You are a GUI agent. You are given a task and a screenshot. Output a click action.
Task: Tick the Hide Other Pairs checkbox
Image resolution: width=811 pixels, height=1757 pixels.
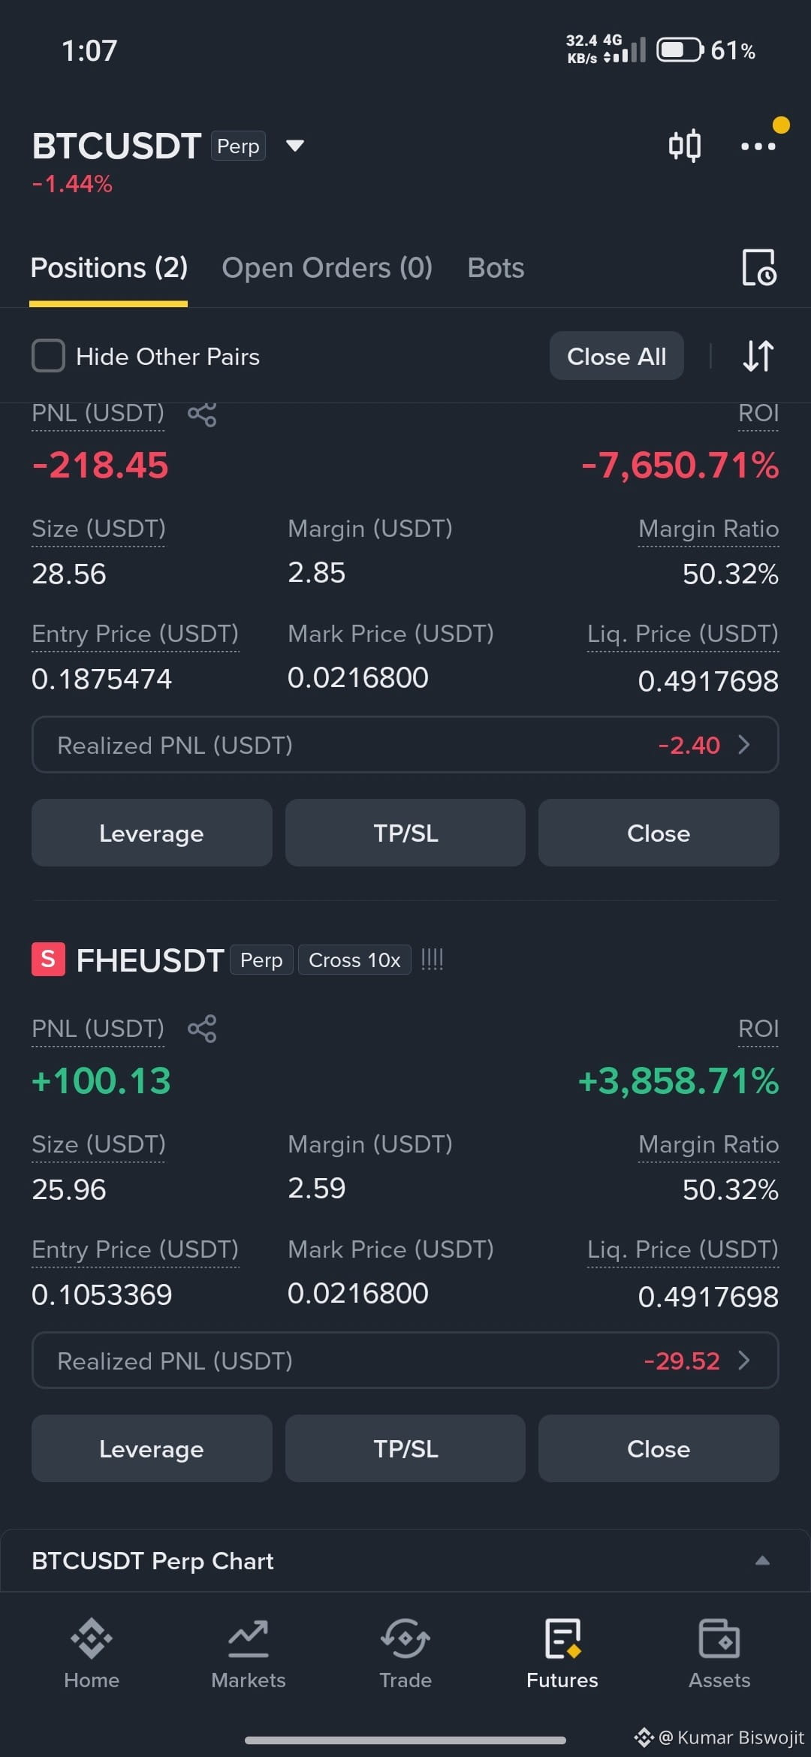48,355
